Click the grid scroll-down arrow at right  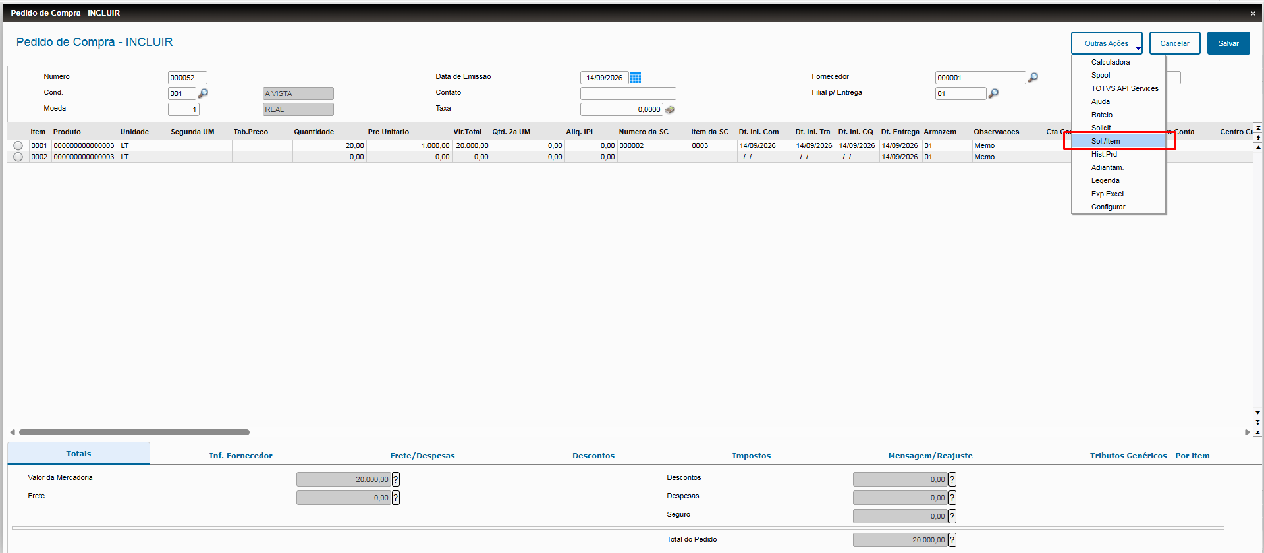click(1257, 413)
